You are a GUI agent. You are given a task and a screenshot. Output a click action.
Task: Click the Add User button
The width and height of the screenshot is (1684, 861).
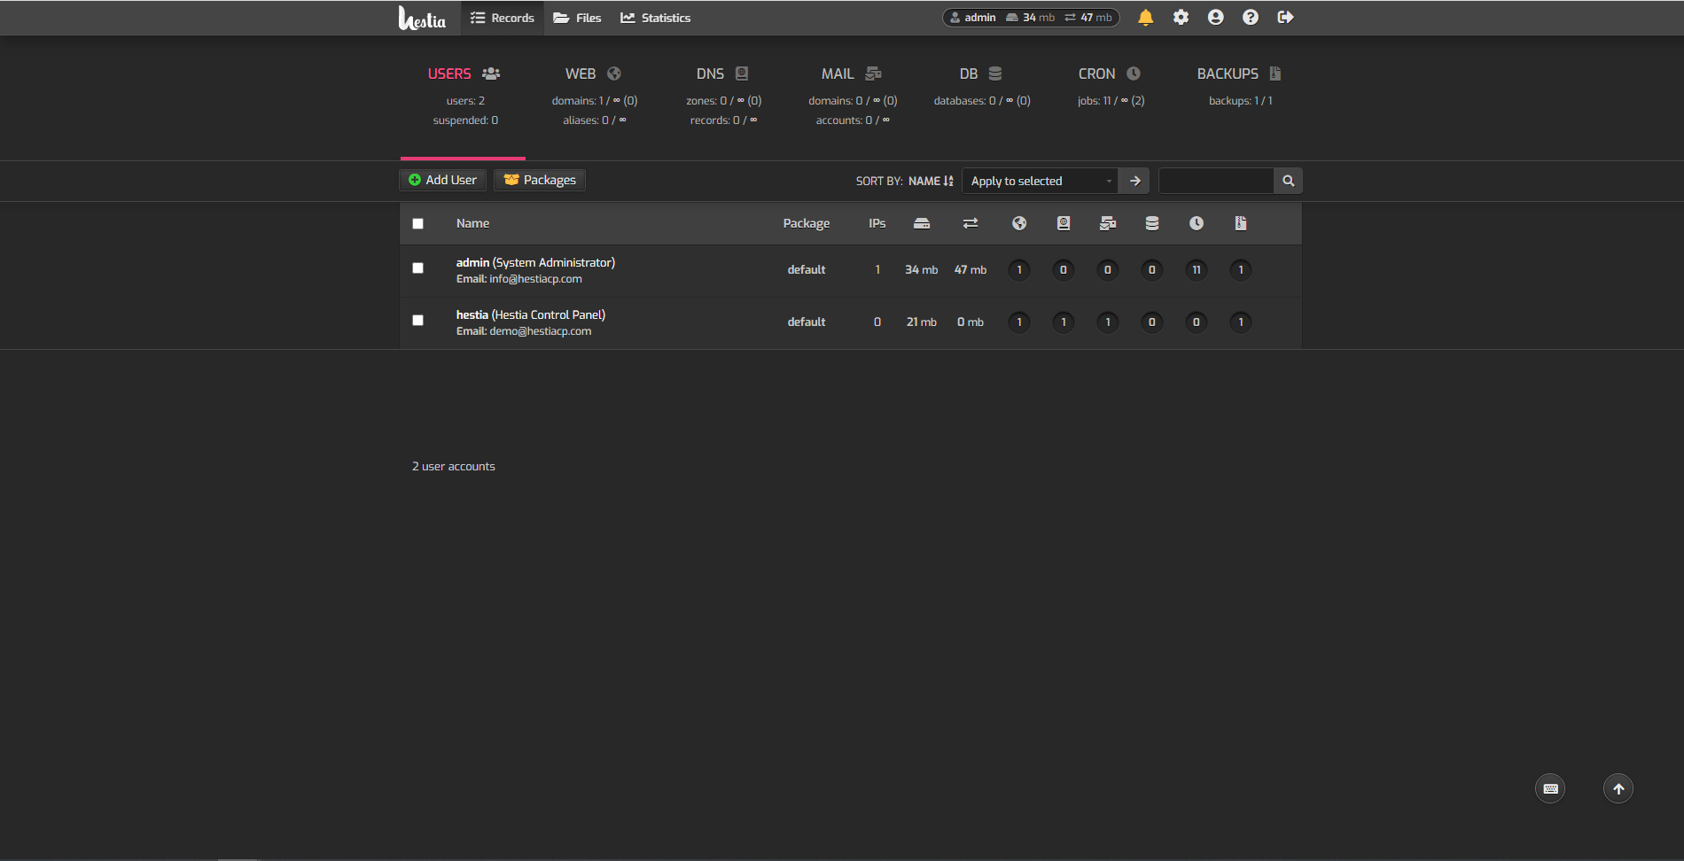[x=442, y=180]
